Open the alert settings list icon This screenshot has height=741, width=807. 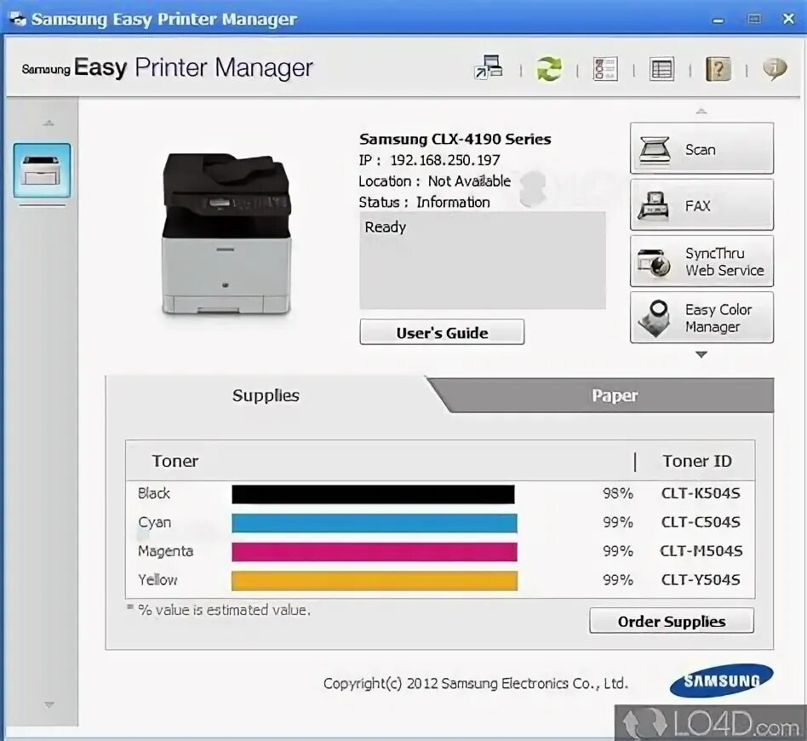click(x=662, y=69)
